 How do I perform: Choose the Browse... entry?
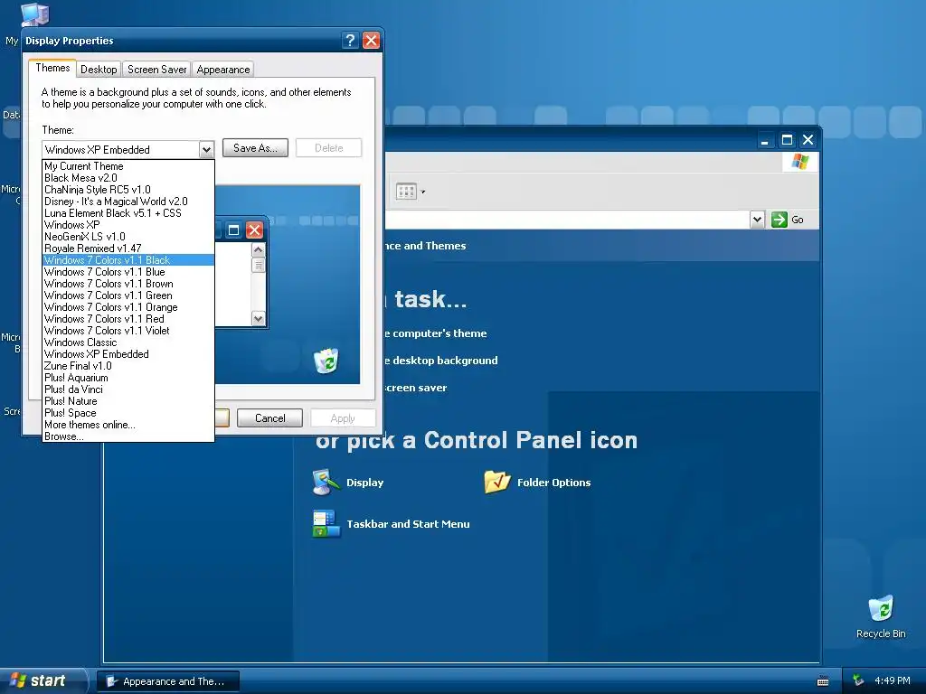(128, 436)
